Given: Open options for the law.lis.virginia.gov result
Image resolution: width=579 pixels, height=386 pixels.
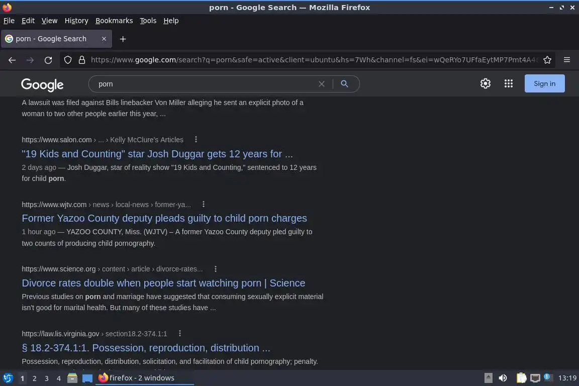Looking at the screenshot, I should (180, 334).
